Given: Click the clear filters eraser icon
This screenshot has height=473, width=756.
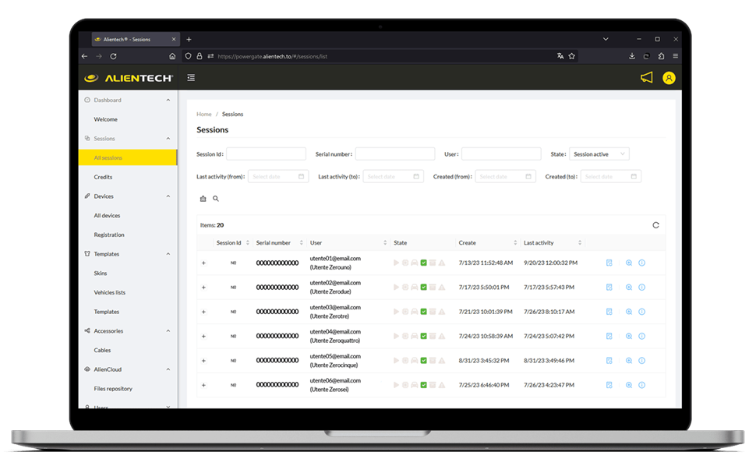Looking at the screenshot, I should (203, 199).
